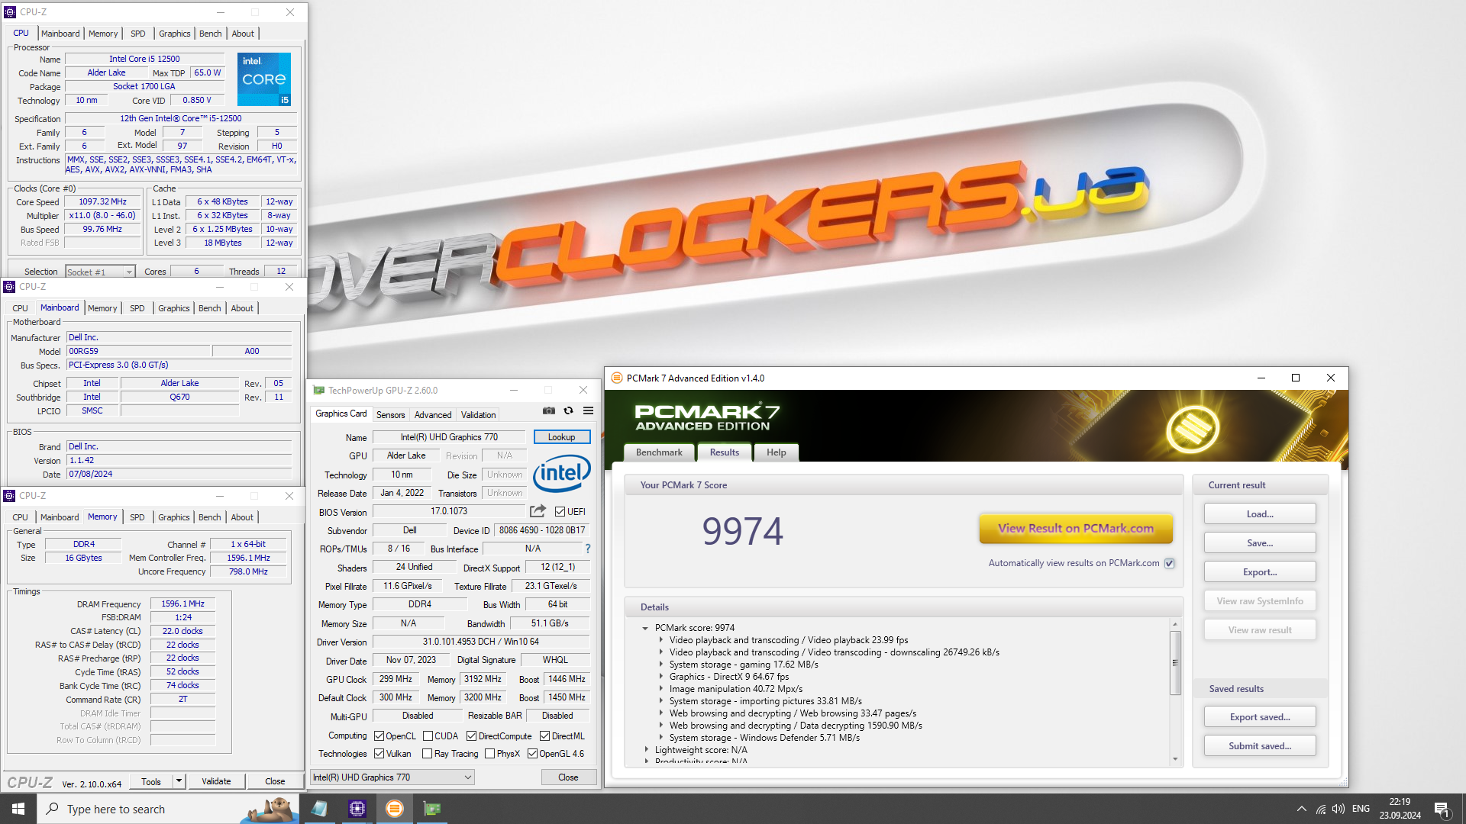1466x824 pixels.
Task: Open the notification center icon
Action: tap(1442, 809)
